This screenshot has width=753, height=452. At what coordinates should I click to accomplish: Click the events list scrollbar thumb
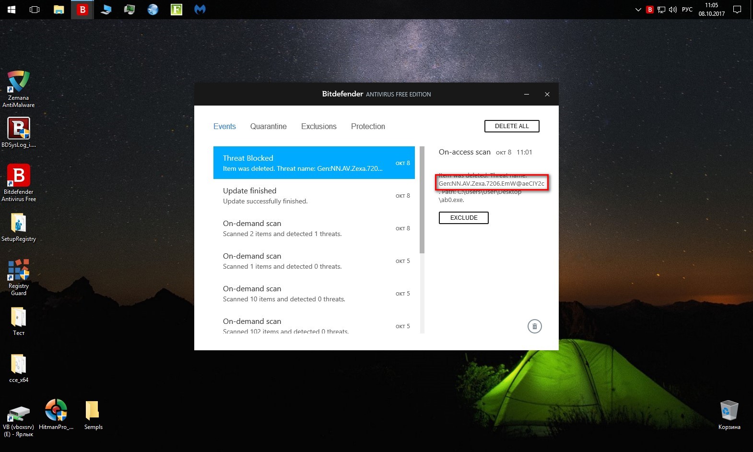coord(422,200)
